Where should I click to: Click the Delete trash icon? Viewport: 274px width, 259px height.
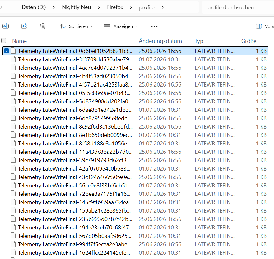43,26
